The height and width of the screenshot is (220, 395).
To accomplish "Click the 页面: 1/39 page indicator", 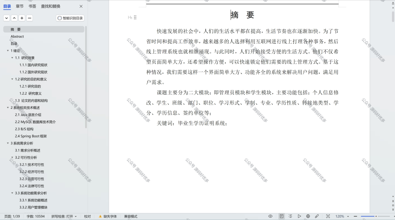I will [x=12, y=217].
